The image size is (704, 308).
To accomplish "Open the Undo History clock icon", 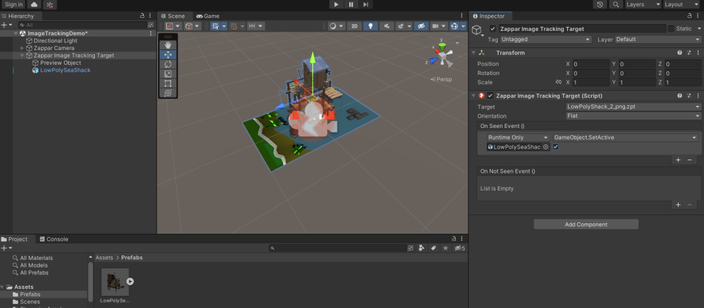I will pos(600,5).
